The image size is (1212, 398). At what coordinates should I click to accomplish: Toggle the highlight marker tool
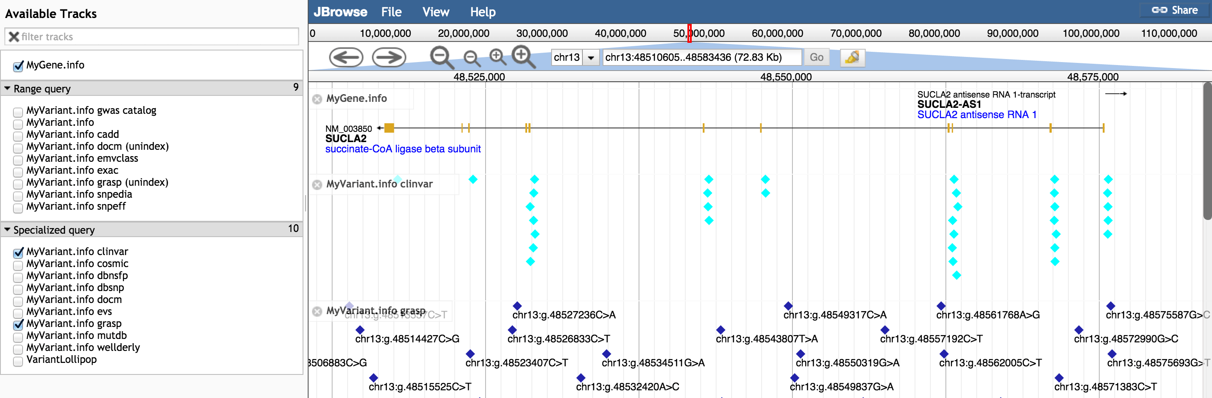(x=852, y=57)
